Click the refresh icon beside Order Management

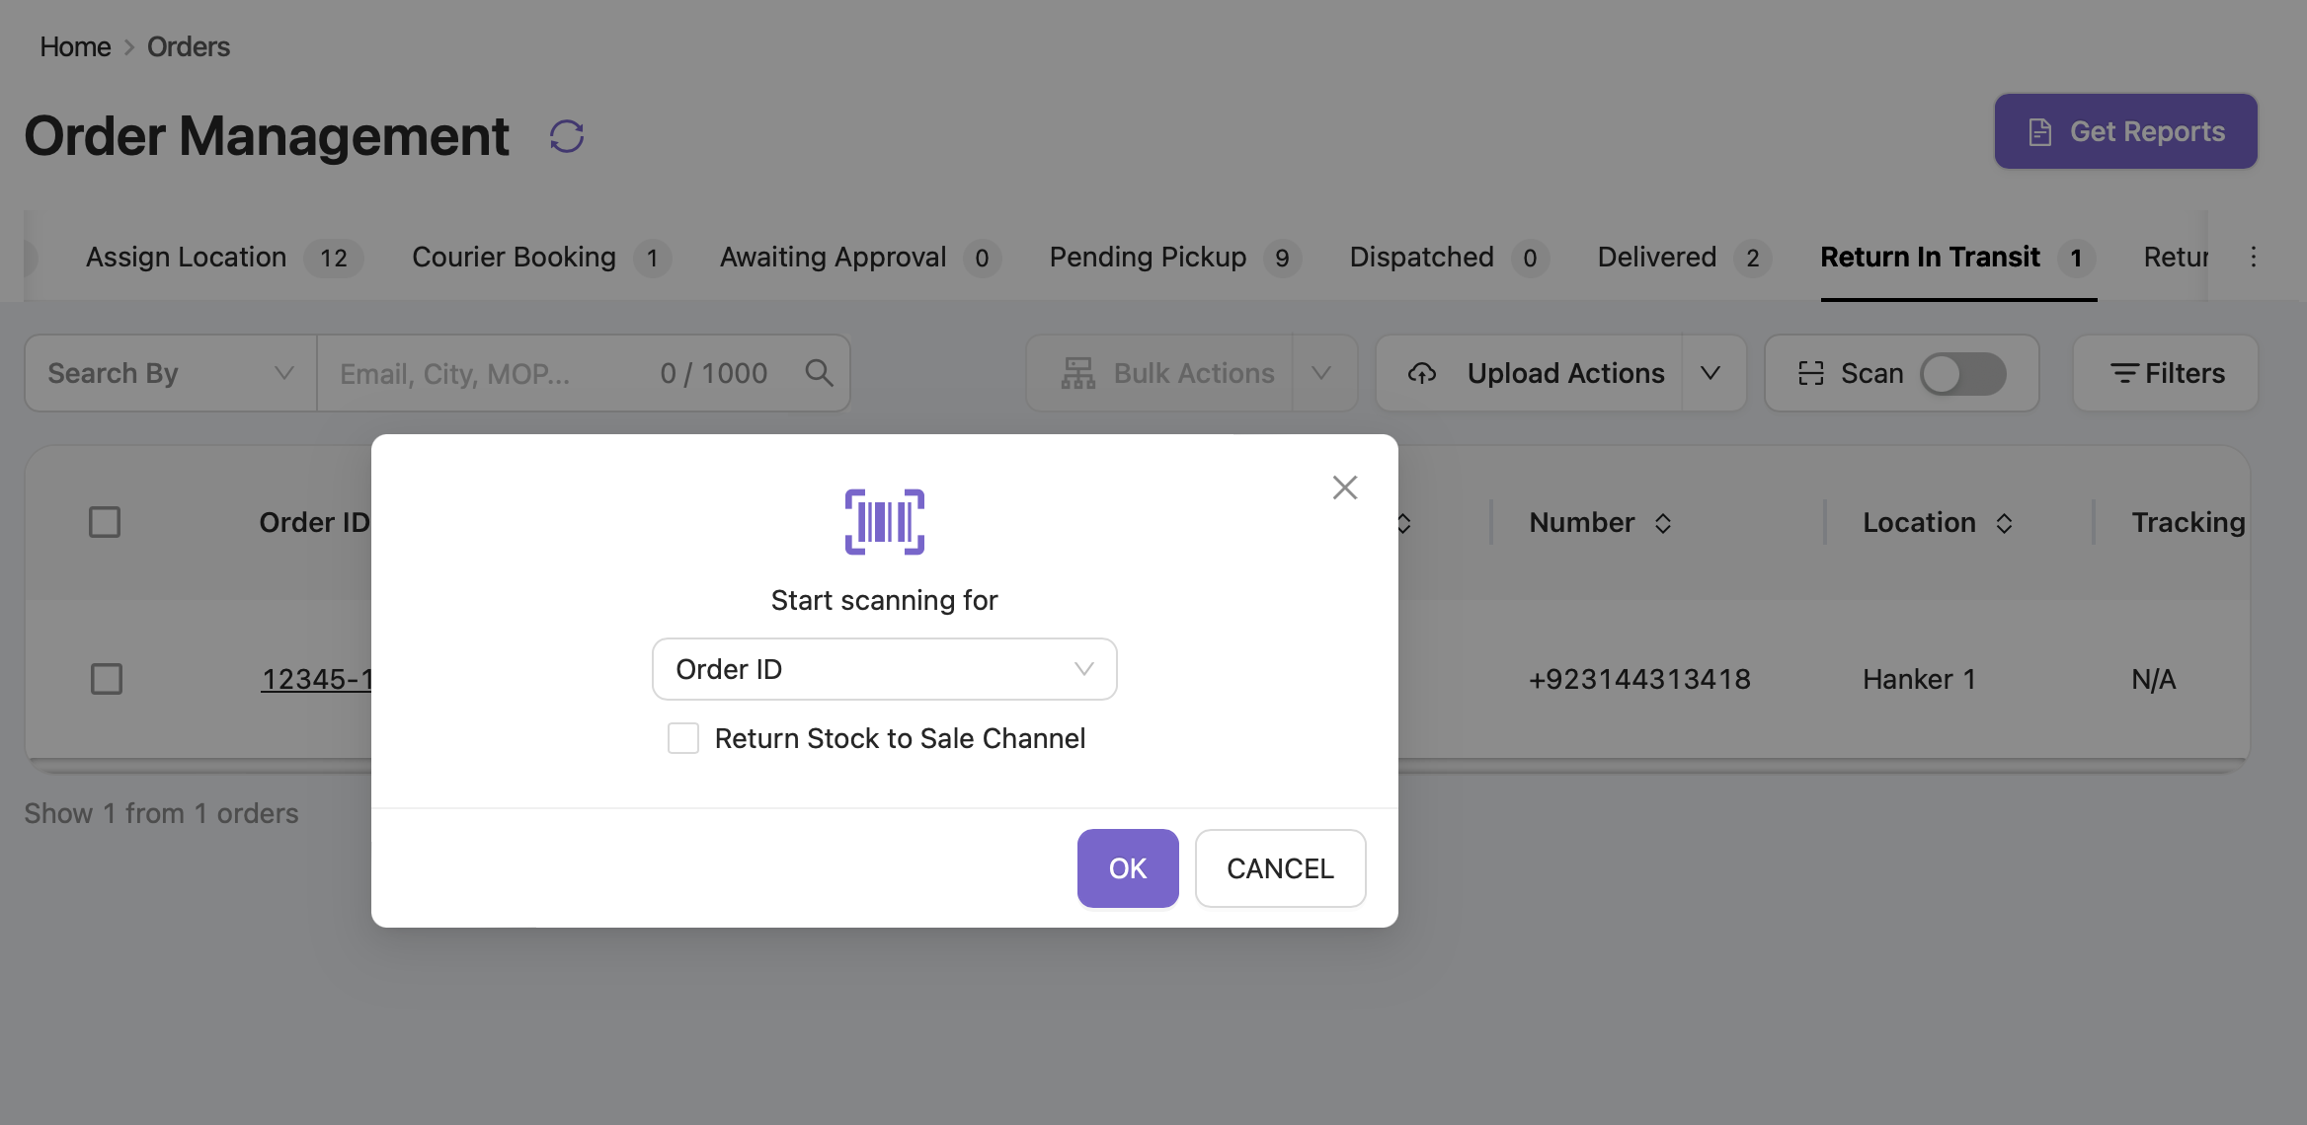pyautogui.click(x=567, y=136)
